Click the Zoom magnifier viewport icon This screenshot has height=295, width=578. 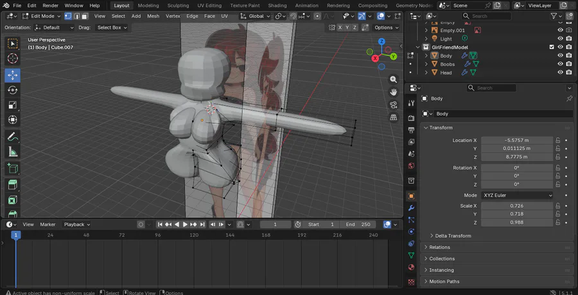click(394, 80)
